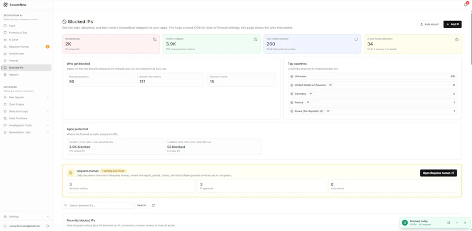Screen dimensions: 472x231
Task: Expand the Raw Signals submenu chevron
Action: 48,97
